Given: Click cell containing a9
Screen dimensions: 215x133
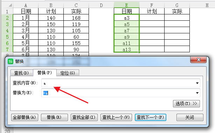Looking at the screenshot, I should tap(126, 36).
